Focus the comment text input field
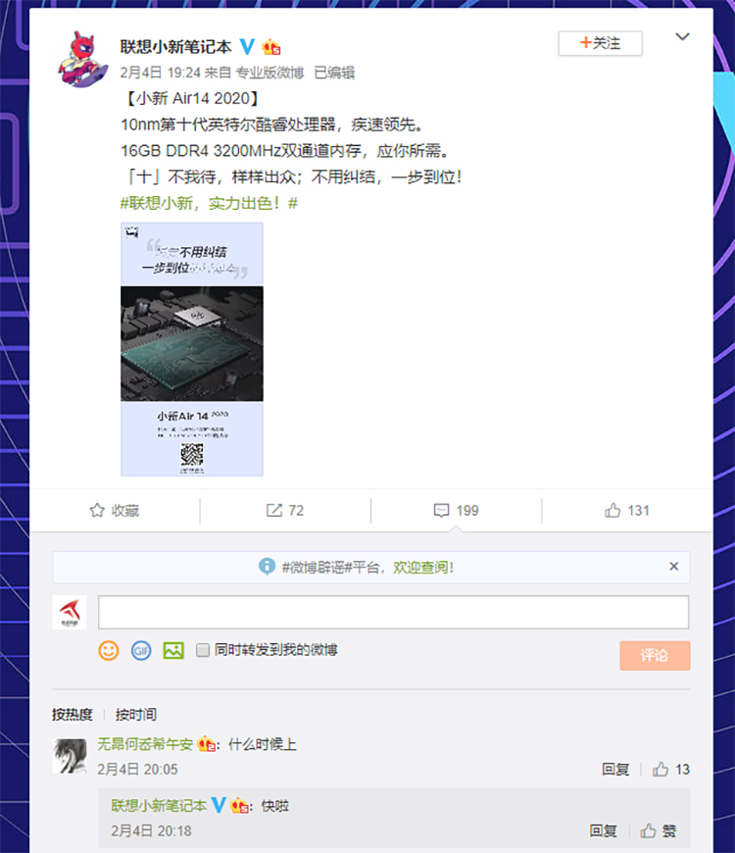 [x=394, y=612]
